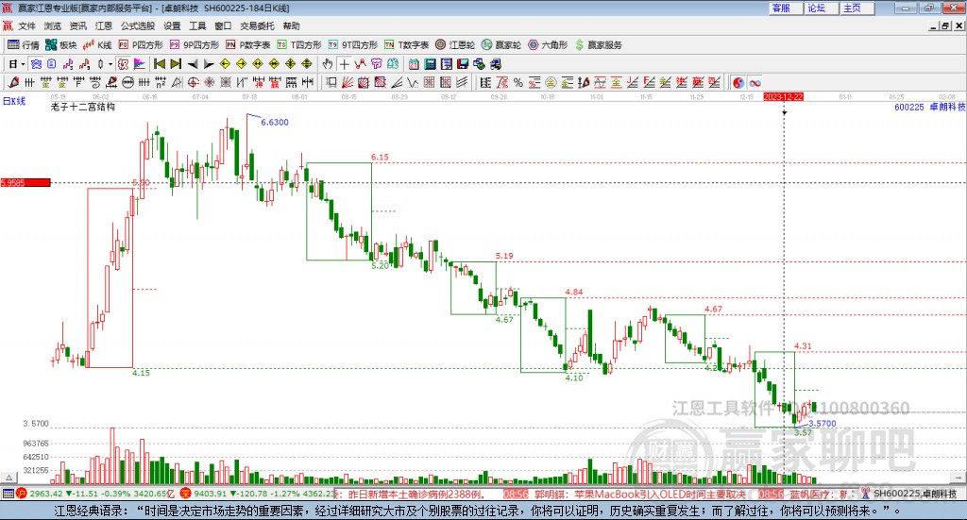Viewport: 967px width, 520px height.
Task: Open the T数字表 tool
Action: 406,45
